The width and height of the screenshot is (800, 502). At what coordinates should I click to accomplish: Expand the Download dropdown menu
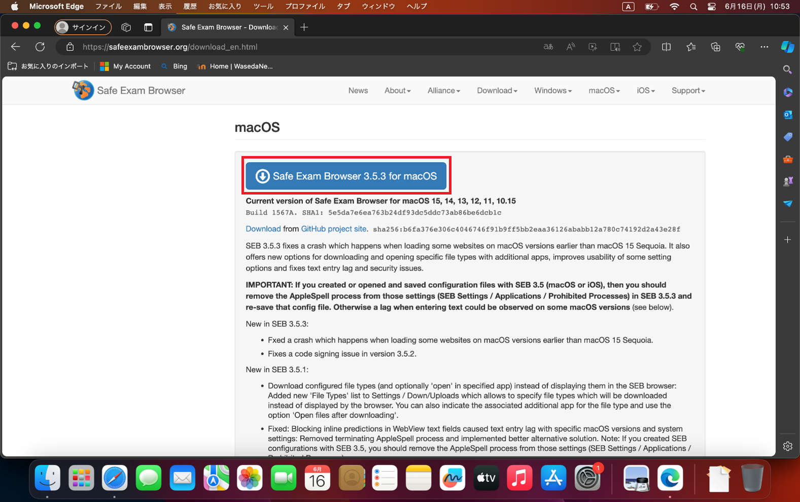pyautogui.click(x=497, y=91)
